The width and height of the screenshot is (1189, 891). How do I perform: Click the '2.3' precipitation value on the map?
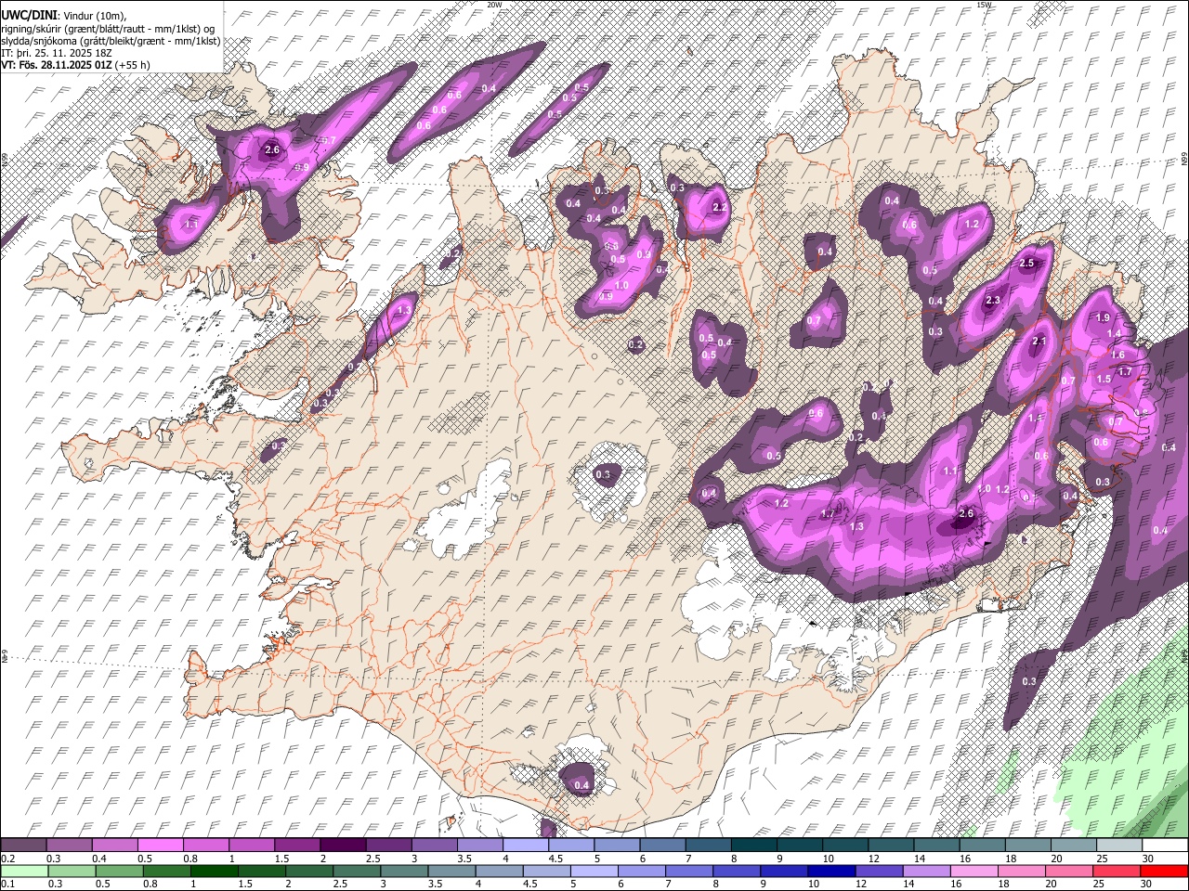tap(992, 301)
